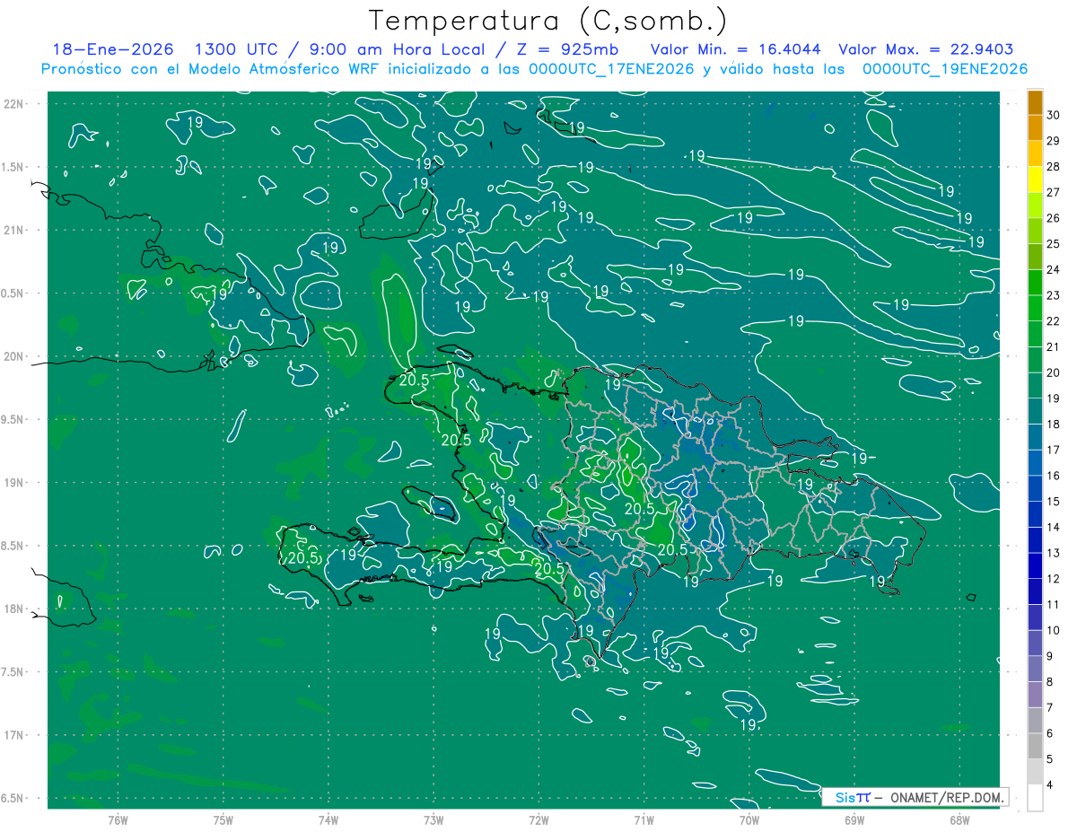This screenshot has width=1077, height=832.
Task: Click the 23 value on color scale
Action: point(1054,295)
